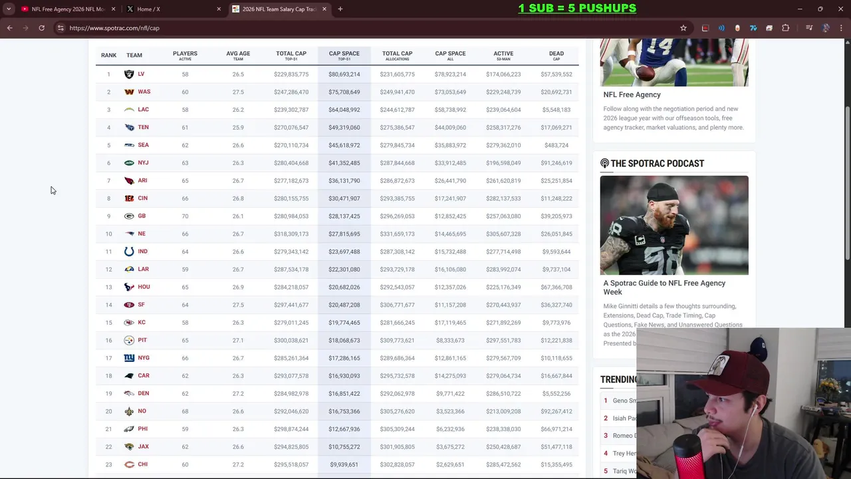The width and height of the screenshot is (851, 479).
Task: Open trending item 3 Romeo
Action: [624, 436]
